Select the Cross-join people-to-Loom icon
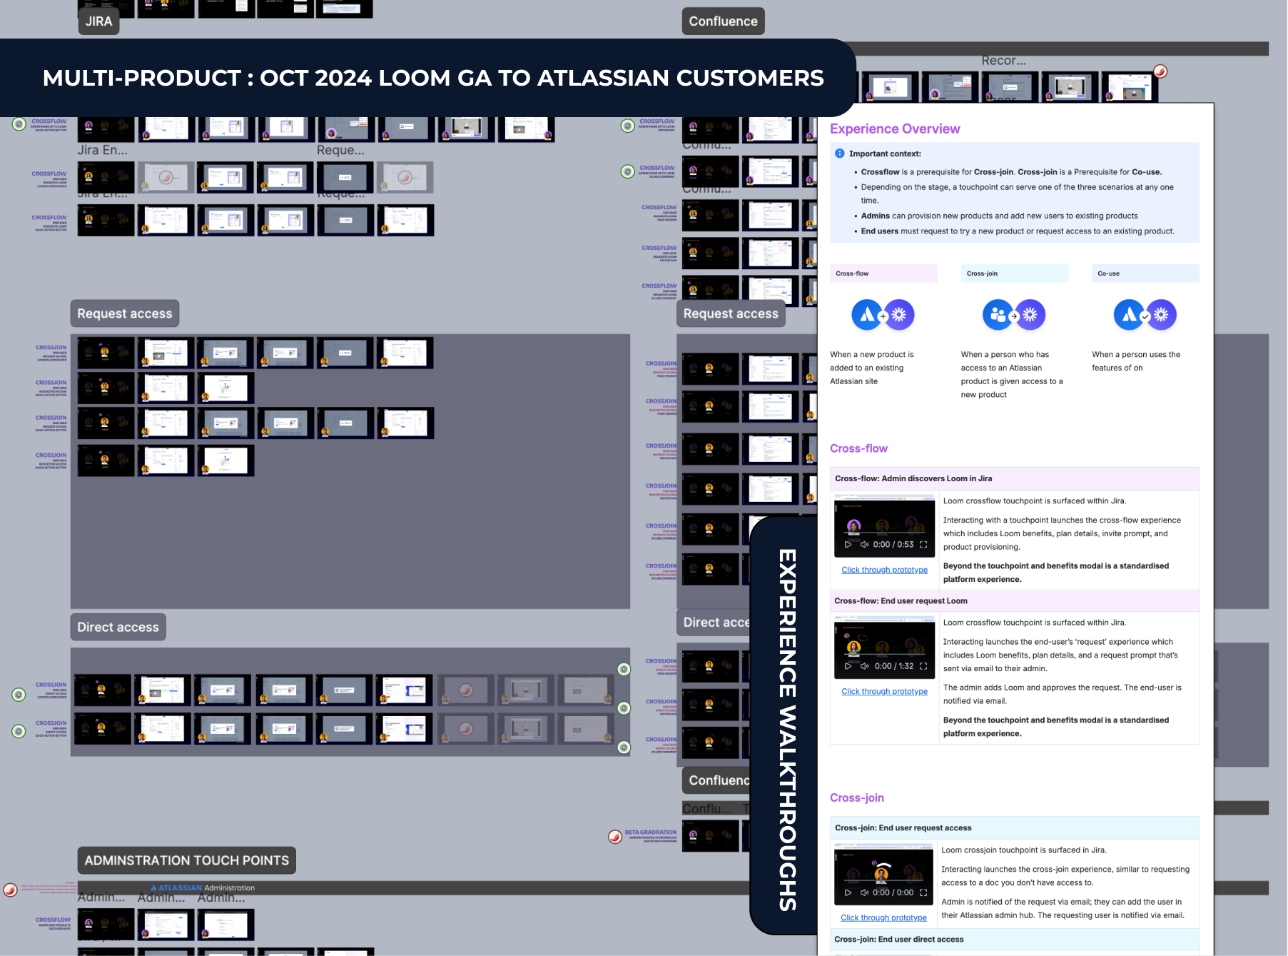 pyautogui.click(x=1014, y=315)
